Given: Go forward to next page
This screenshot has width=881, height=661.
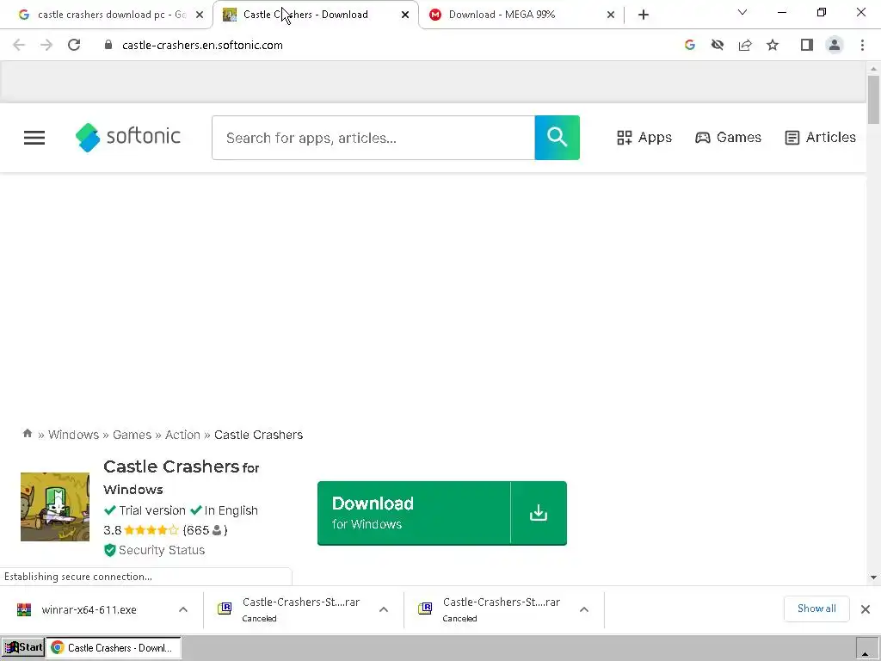Looking at the screenshot, I should pyautogui.click(x=46, y=45).
